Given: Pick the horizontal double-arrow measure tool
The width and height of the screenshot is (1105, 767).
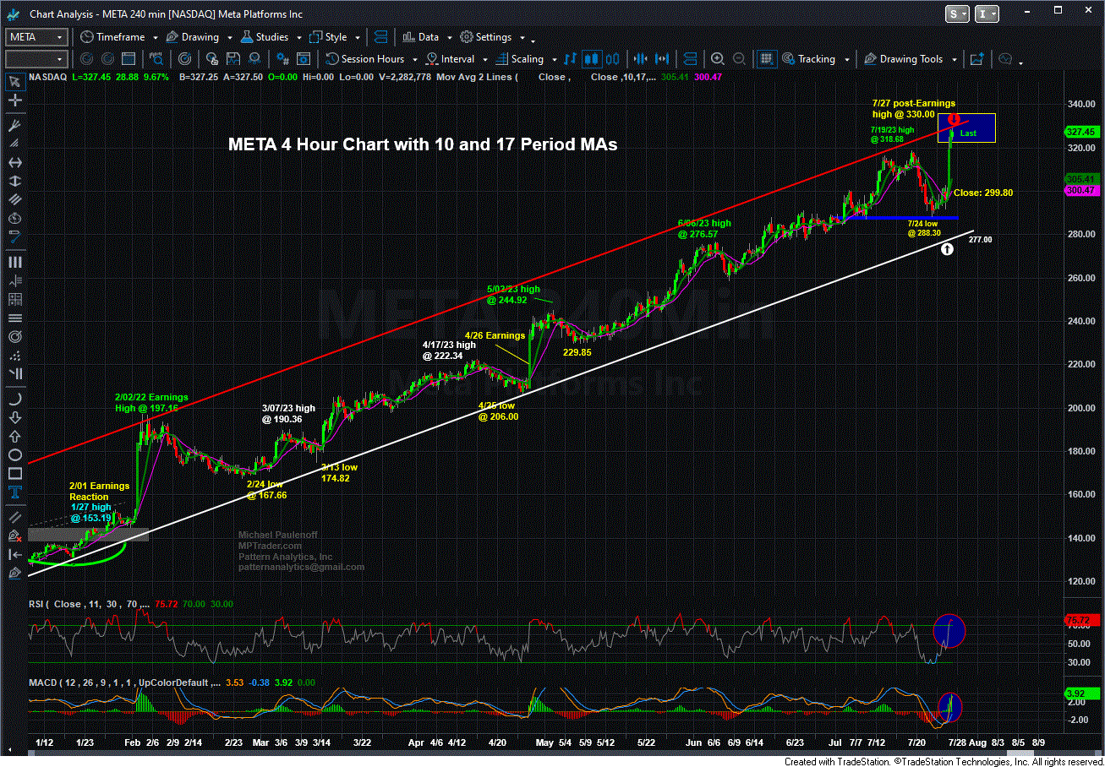Looking at the screenshot, I should (x=14, y=162).
